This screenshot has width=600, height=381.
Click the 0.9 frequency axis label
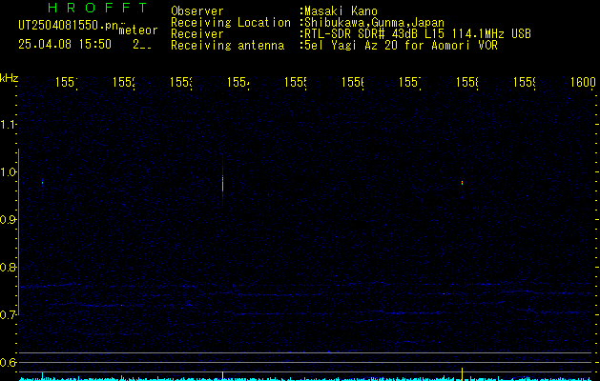[x=8, y=219]
